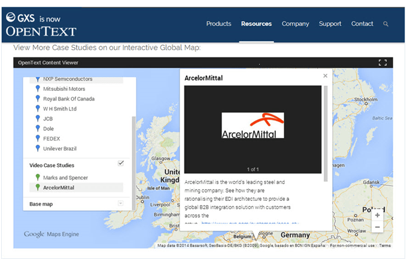Select Mitsubishi Motors in the list
Viewport: 407px width, 266px height.
point(65,88)
